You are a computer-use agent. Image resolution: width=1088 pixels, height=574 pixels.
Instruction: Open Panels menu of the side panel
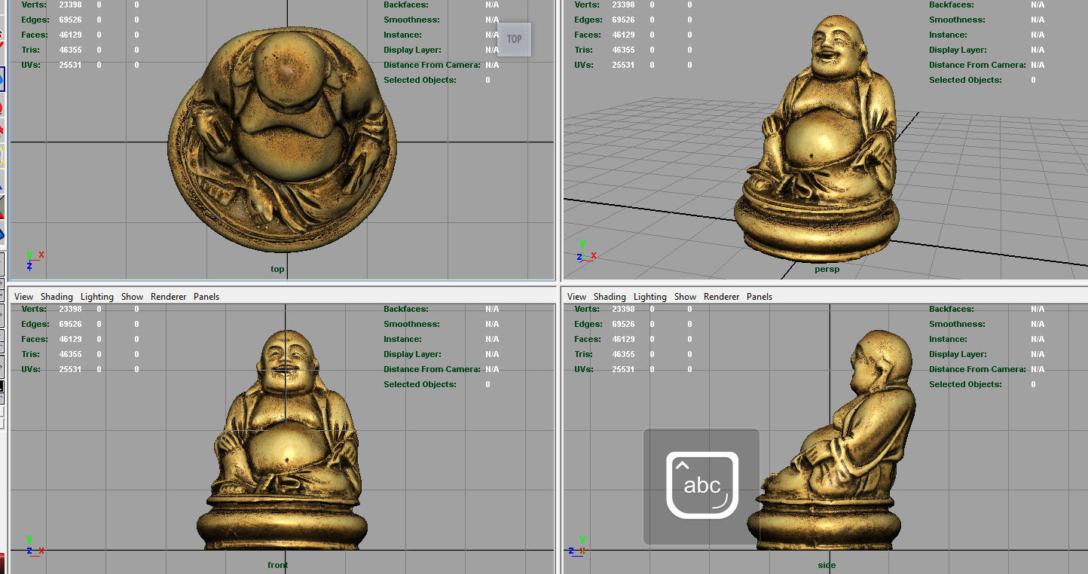pos(759,297)
